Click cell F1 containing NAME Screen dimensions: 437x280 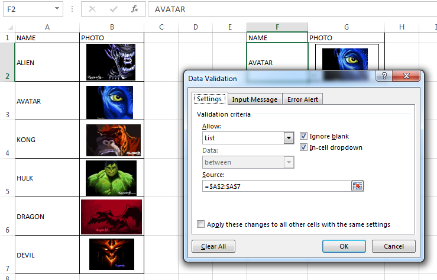[x=277, y=38]
